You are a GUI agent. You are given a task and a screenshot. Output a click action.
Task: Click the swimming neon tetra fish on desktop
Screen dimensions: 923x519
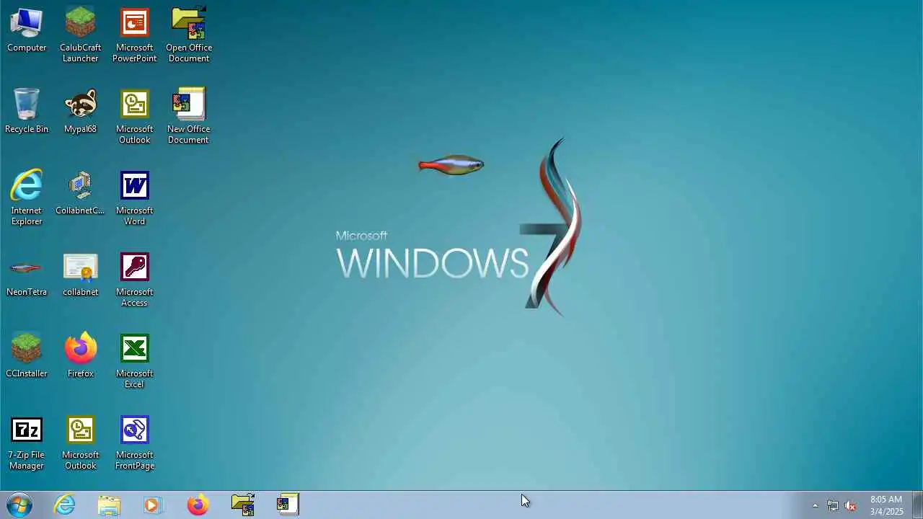point(451,165)
